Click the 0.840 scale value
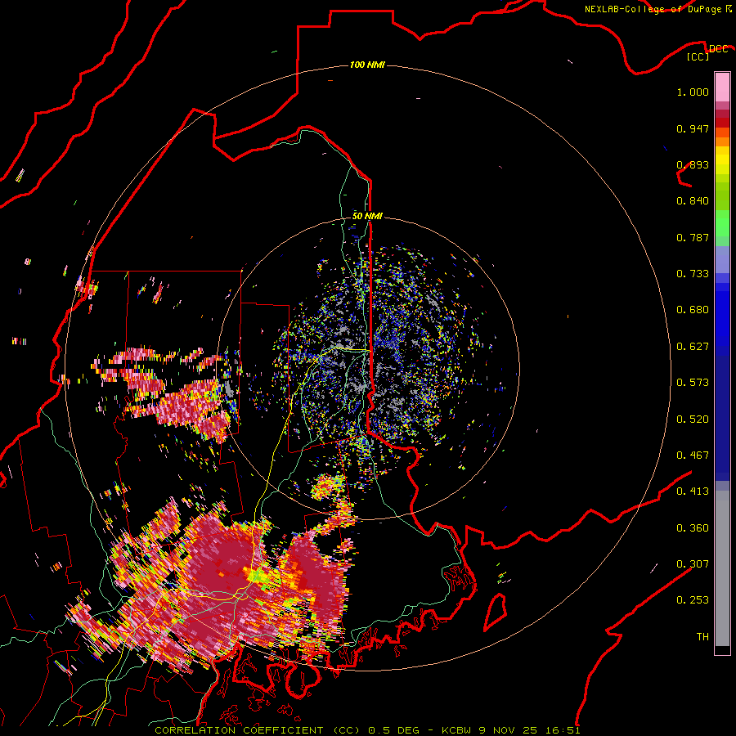Screen dimensions: 736x736 693,201
